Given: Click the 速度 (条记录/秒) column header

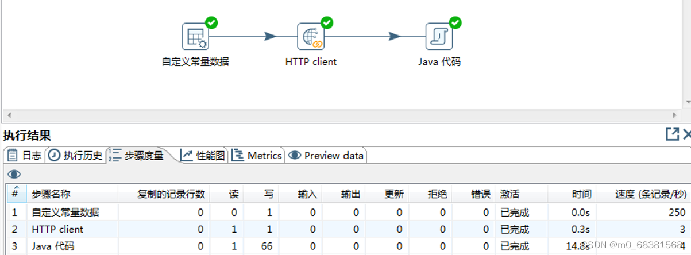Looking at the screenshot, I should (643, 194).
